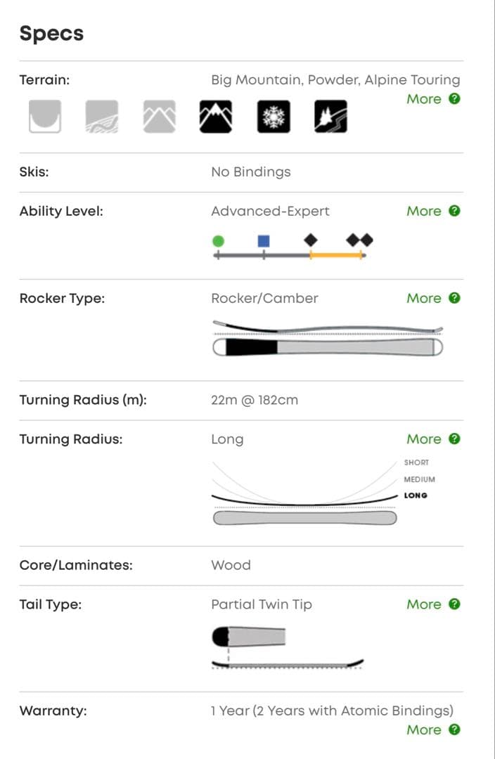Click the highlighted Big Mountain terrain icon
This screenshot has width=495, height=759.
click(216, 116)
